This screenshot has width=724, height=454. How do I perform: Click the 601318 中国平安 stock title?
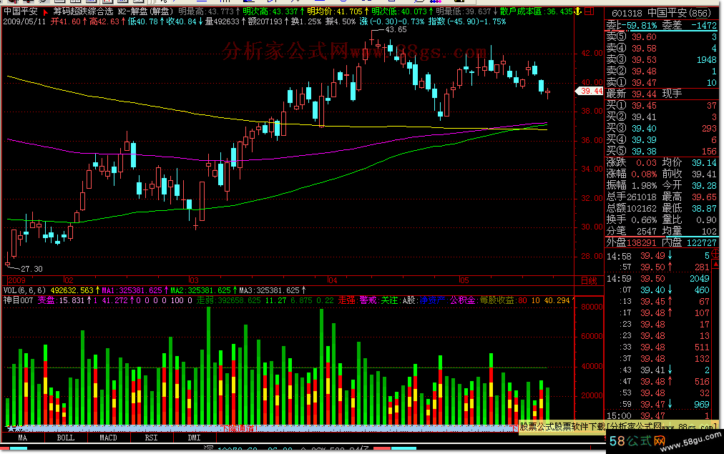[662, 13]
